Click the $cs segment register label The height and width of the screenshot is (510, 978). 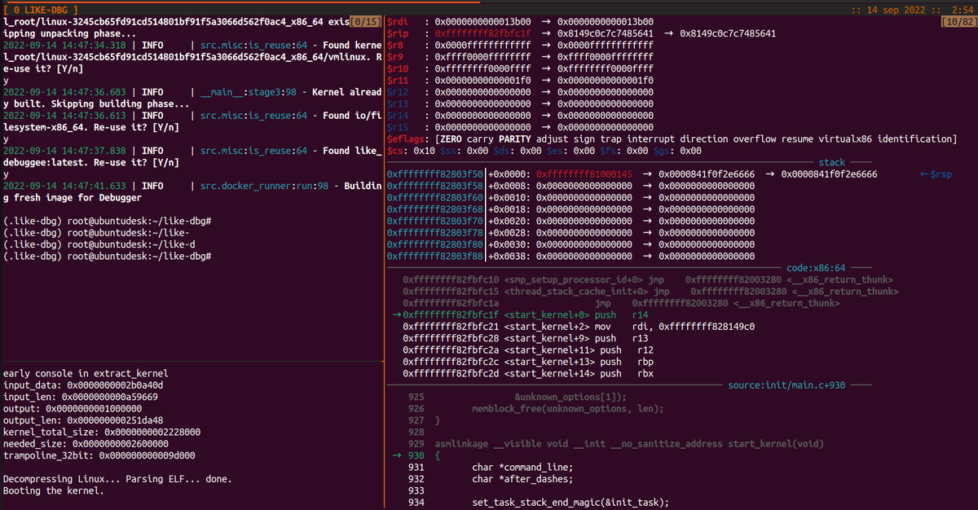coord(395,151)
